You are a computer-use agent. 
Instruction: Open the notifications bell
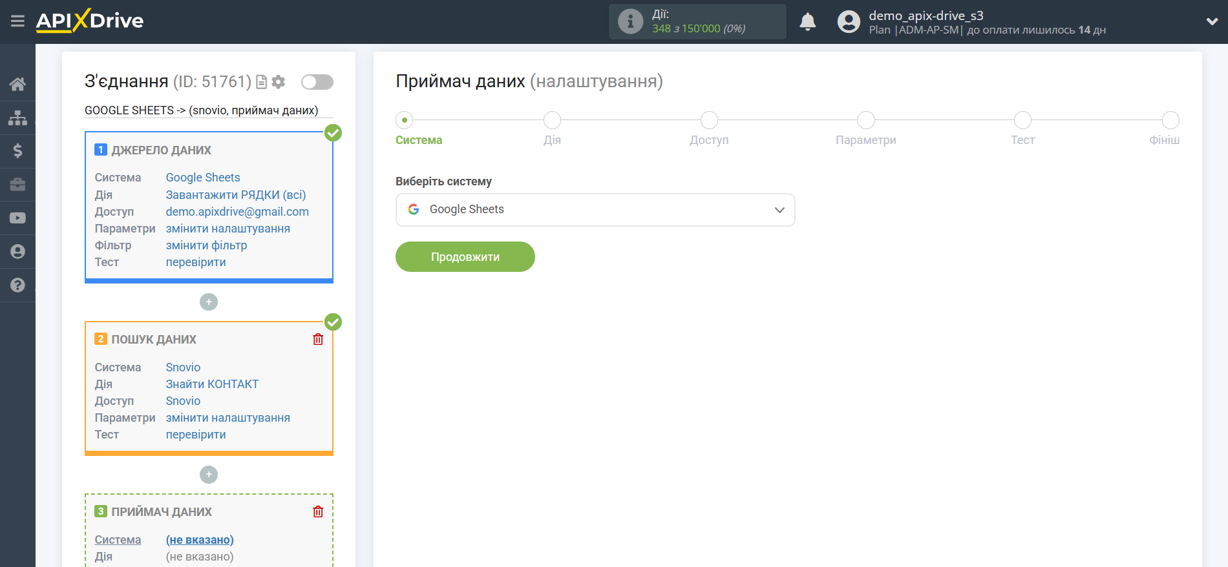click(807, 21)
